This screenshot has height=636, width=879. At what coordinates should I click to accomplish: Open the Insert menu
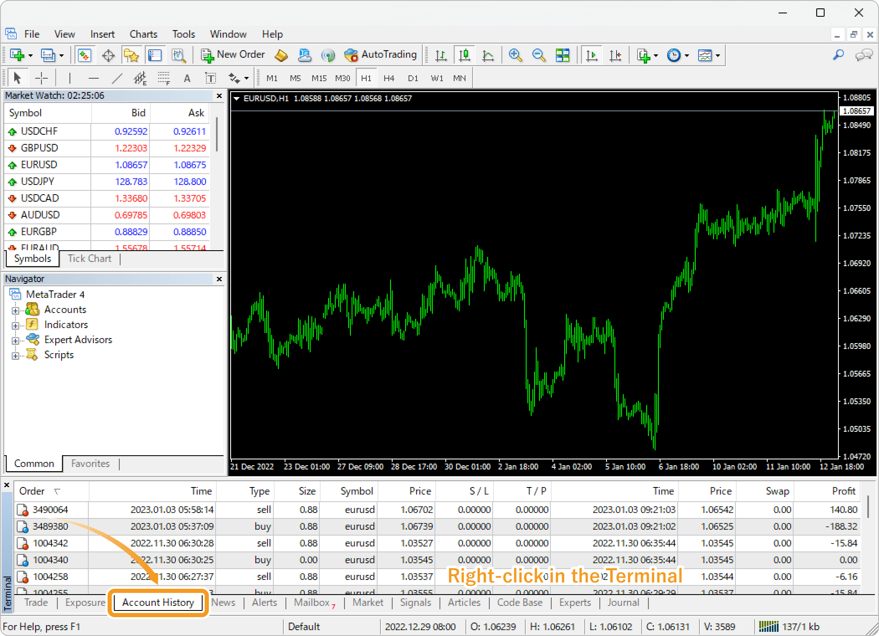[x=102, y=34]
